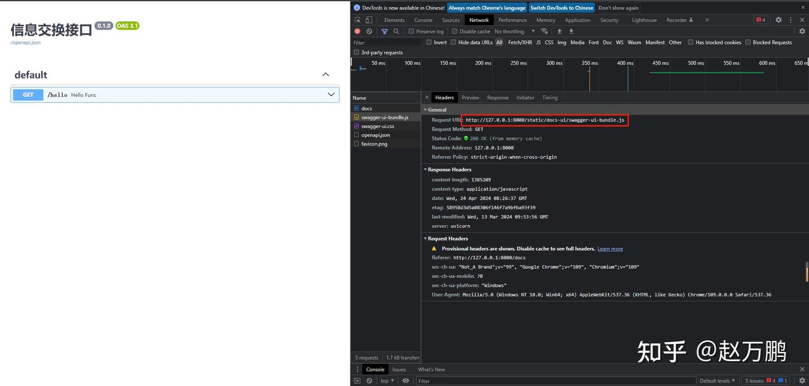809x386 pixels.
Task: Open the No throttling dropdown
Action: click(x=515, y=31)
